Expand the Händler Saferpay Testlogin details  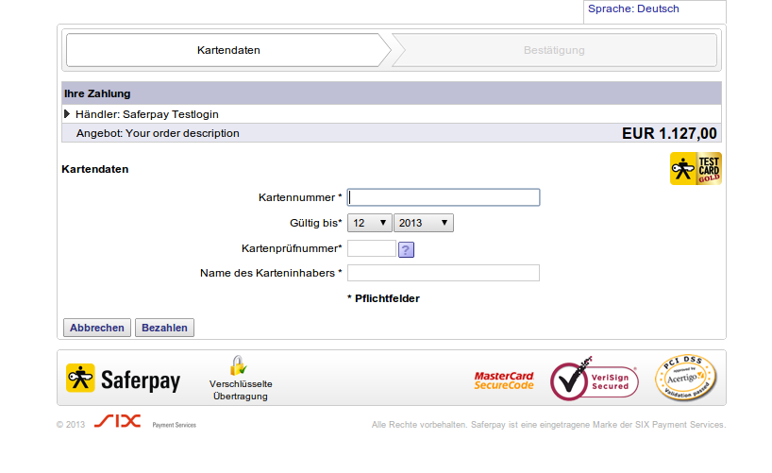pos(67,114)
